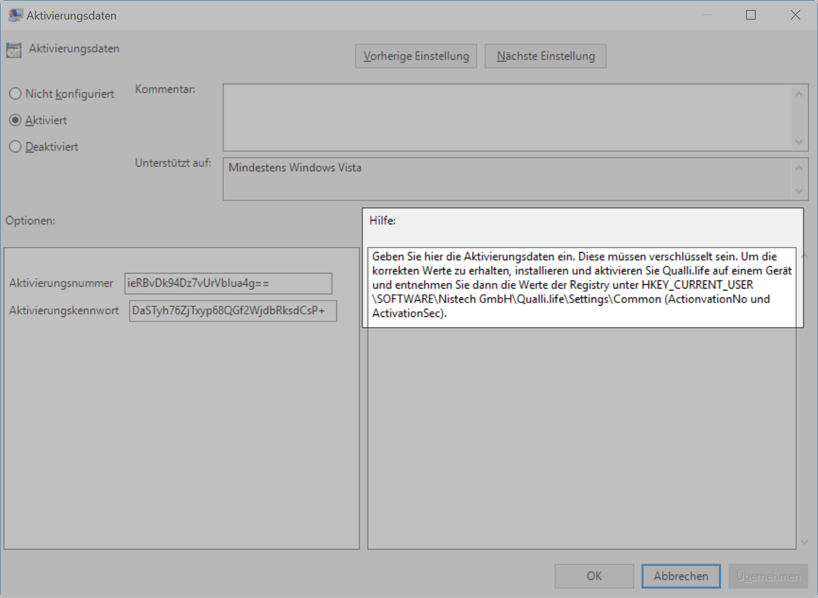818x598 pixels.
Task: Select the Deaktiviert radio button
Action: [x=16, y=147]
